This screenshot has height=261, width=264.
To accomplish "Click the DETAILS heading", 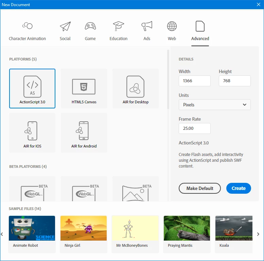I will coord(186,59).
